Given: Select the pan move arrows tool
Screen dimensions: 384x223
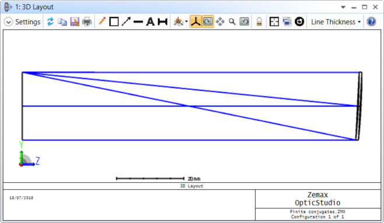Looking at the screenshot, I should coord(220,22).
